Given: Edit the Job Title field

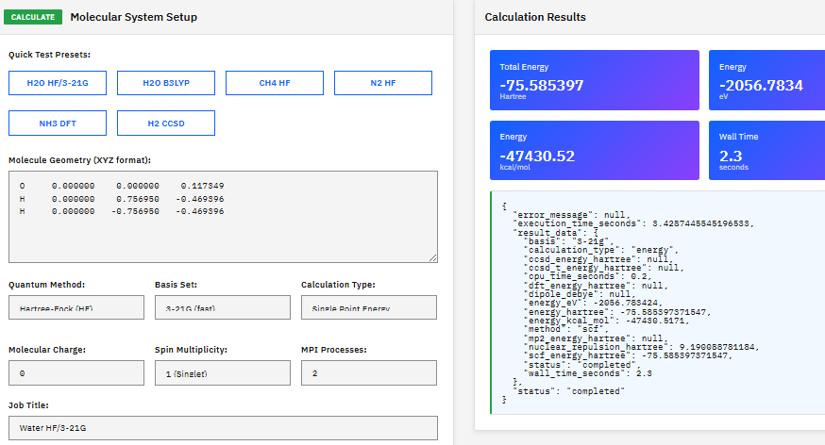Looking at the screenshot, I should (223, 428).
